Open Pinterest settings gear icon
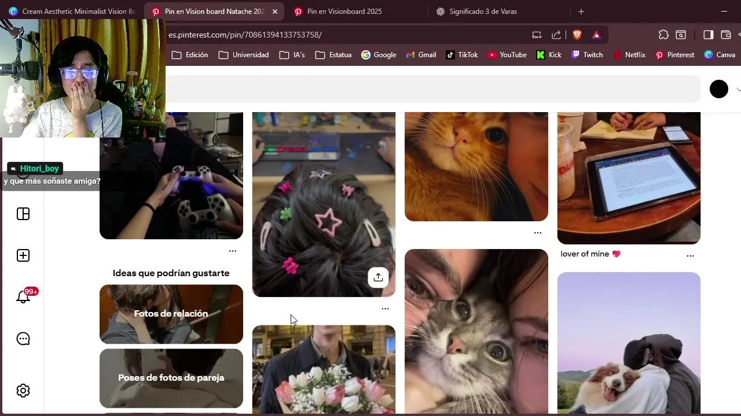This screenshot has width=741, height=416. tap(23, 391)
